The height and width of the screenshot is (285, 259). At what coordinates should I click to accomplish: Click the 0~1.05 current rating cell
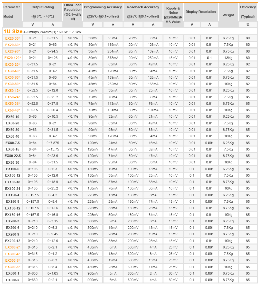point(53,273)
